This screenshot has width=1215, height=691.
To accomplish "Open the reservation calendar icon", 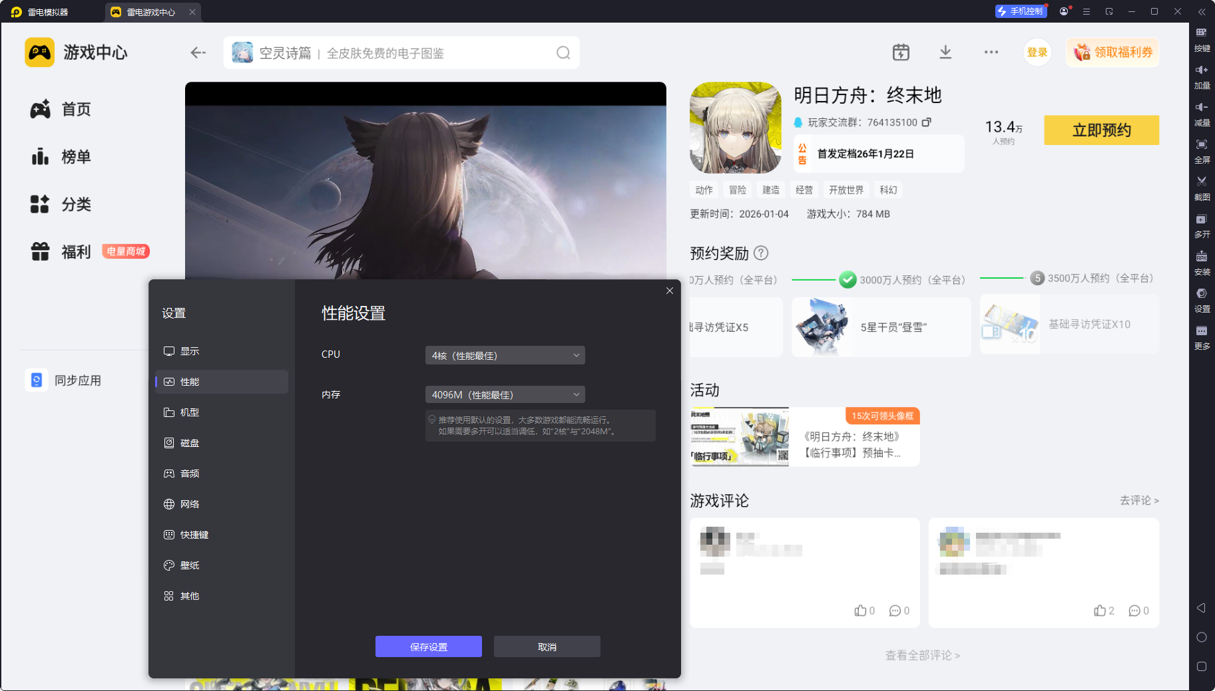I will click(901, 52).
